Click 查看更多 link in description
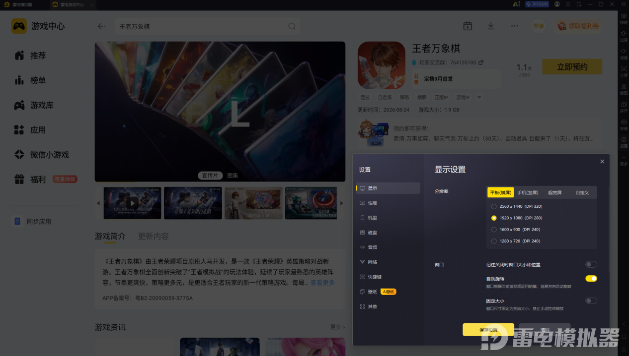 point(322,283)
